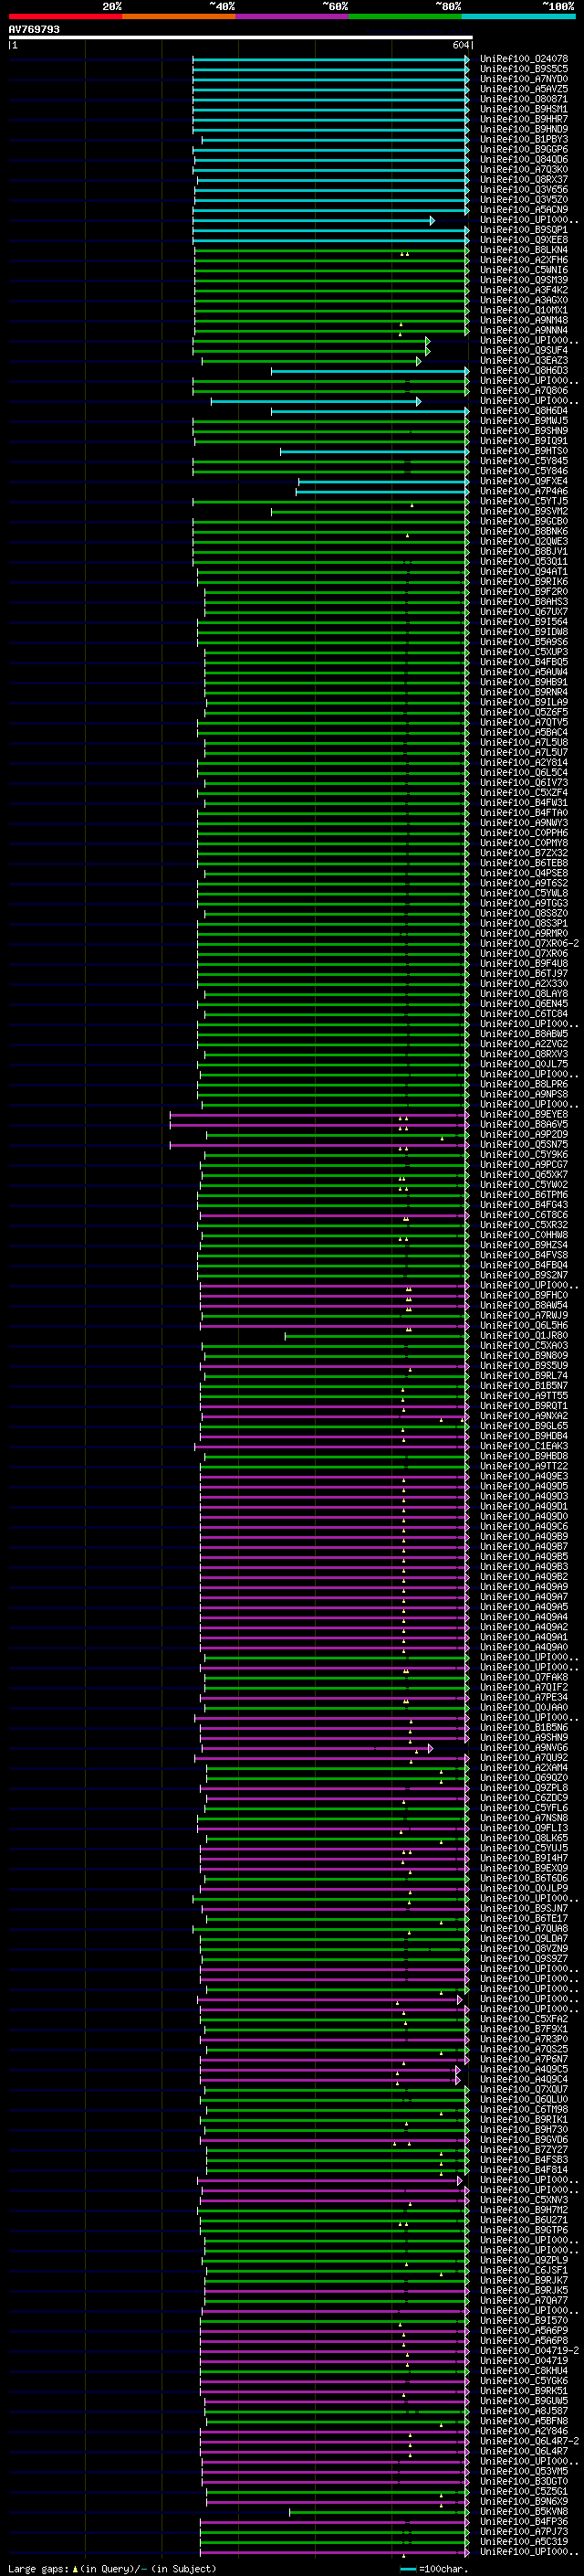Select the UniRef100_B7ZX32 label

pyautogui.click(x=524, y=853)
